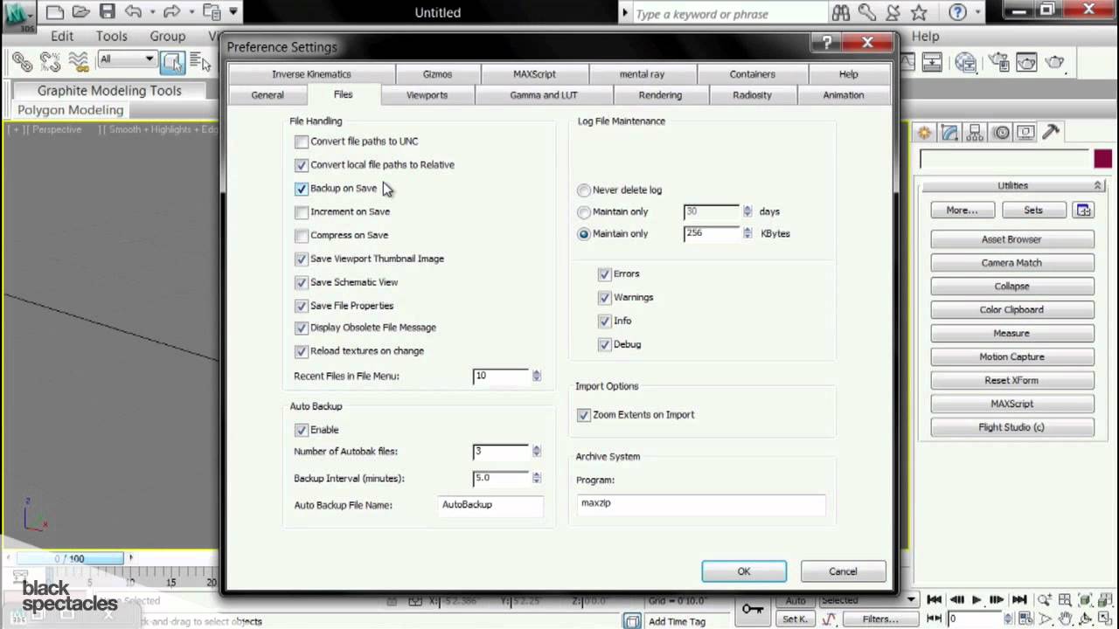Collapse the Utilities rollout

pos(1011,186)
